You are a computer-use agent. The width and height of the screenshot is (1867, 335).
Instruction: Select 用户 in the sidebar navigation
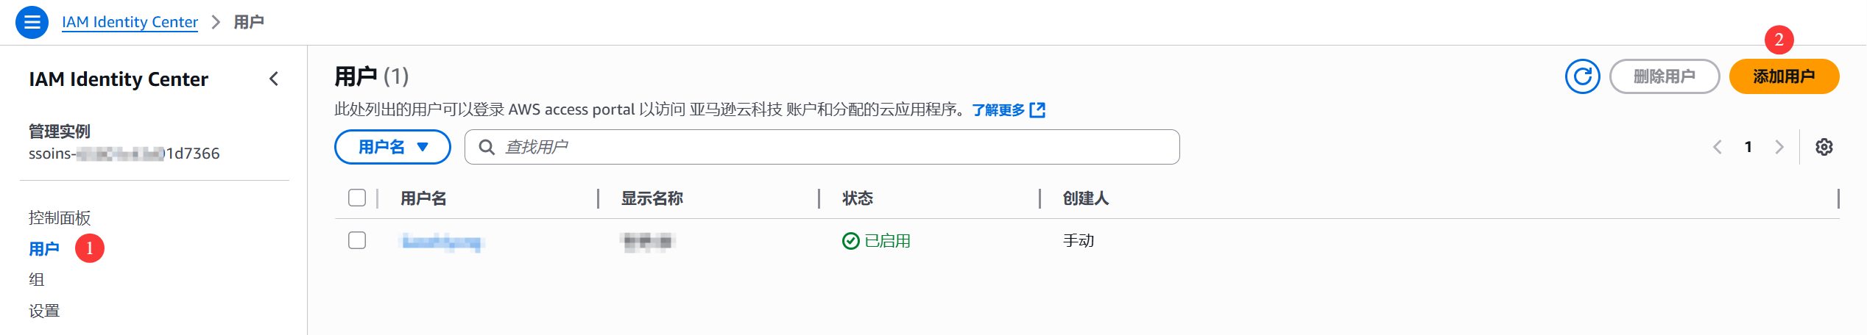[44, 249]
